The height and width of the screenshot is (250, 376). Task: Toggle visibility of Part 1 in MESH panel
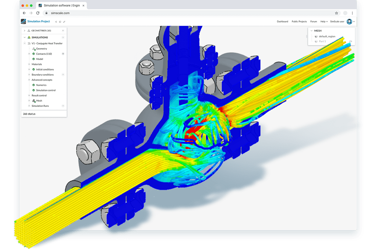pyautogui.click(x=350, y=42)
